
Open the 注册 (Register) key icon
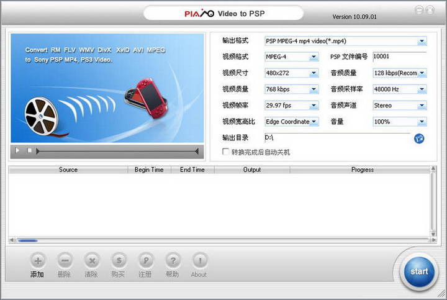pyautogui.click(x=146, y=261)
